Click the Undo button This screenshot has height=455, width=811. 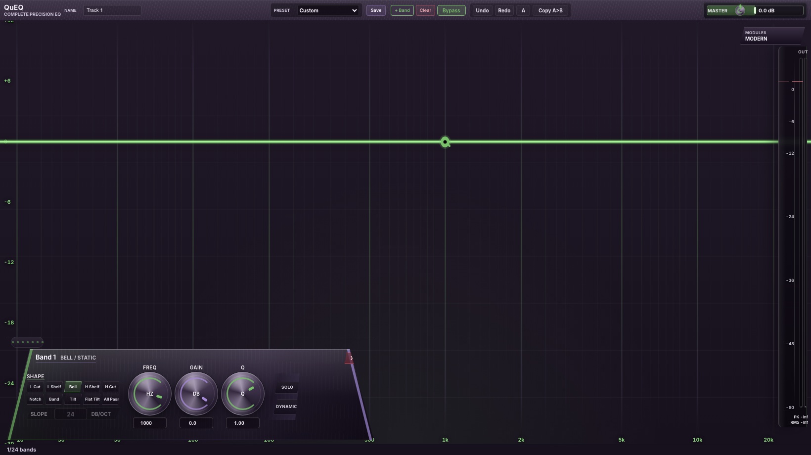pos(482,10)
